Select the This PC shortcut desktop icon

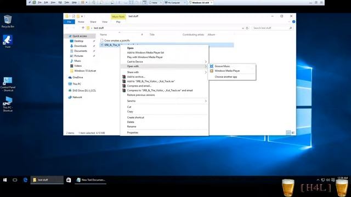pyautogui.click(x=8, y=104)
